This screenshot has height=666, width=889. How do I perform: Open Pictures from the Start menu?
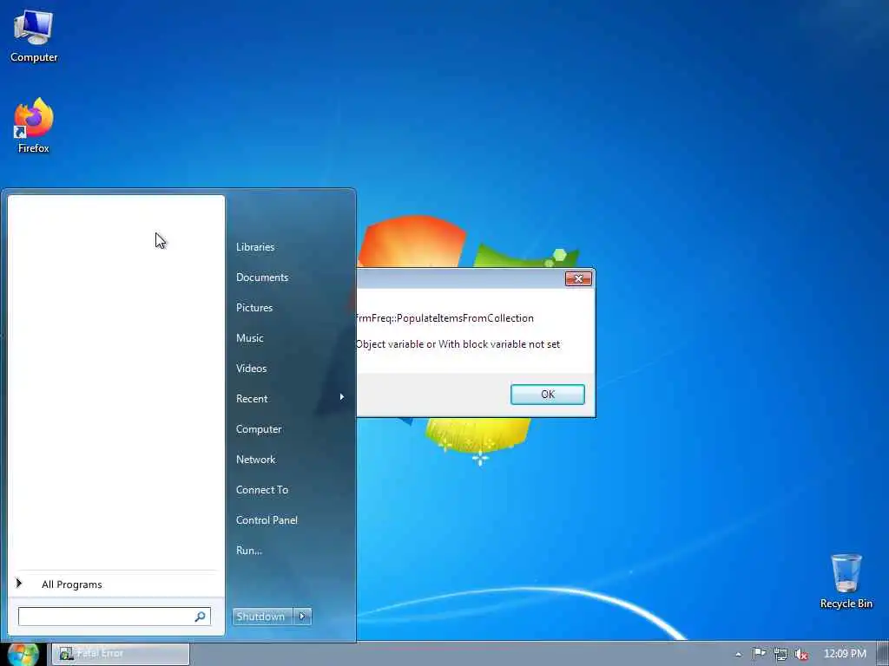tap(254, 308)
